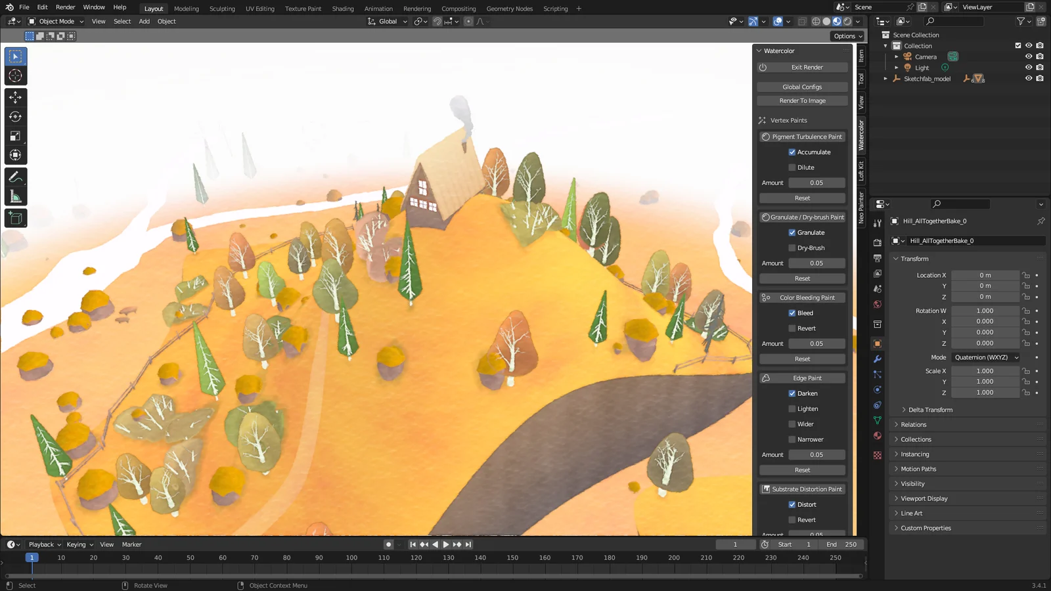Enable the Lighten option in Edge Paint
Viewport: 1051px width, 591px height.
tap(793, 408)
